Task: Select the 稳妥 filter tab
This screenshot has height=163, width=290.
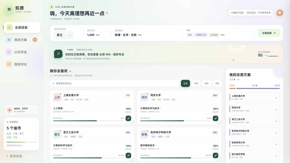Action: tap(206, 83)
